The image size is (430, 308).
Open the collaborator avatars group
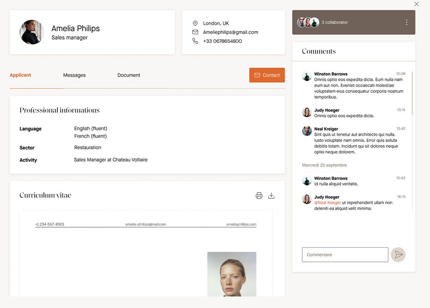tap(308, 22)
